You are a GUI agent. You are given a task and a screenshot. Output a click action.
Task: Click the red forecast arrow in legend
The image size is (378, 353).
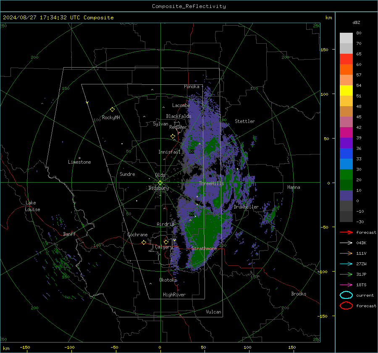[x=346, y=232]
